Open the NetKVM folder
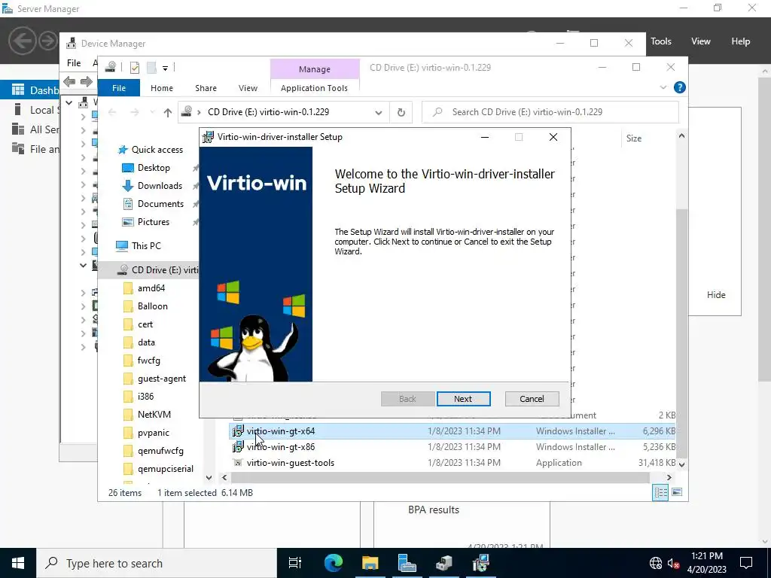This screenshot has height=578, width=771. click(x=154, y=415)
